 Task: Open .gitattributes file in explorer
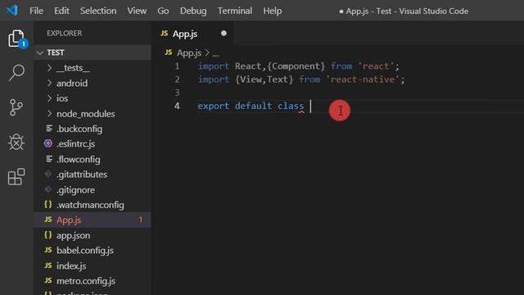82,175
